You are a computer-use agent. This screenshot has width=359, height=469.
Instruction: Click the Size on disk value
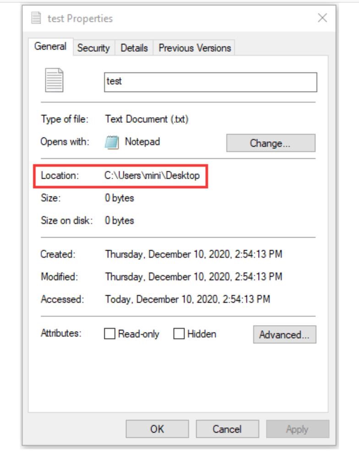(120, 220)
